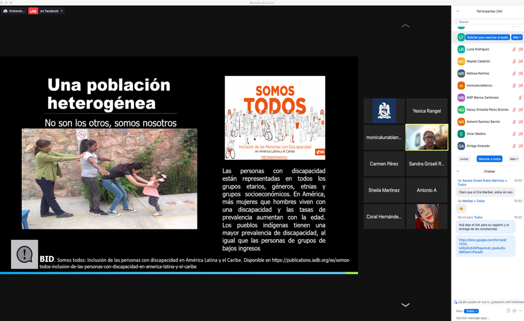Click the MC avatar of Mayela Calderón

[461, 62]
